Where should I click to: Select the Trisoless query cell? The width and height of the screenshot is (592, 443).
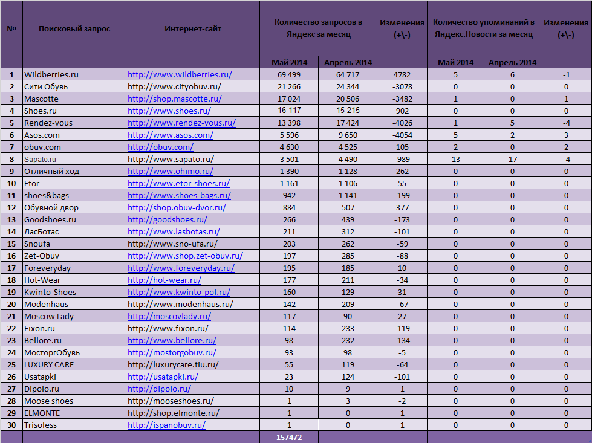[x=74, y=425]
